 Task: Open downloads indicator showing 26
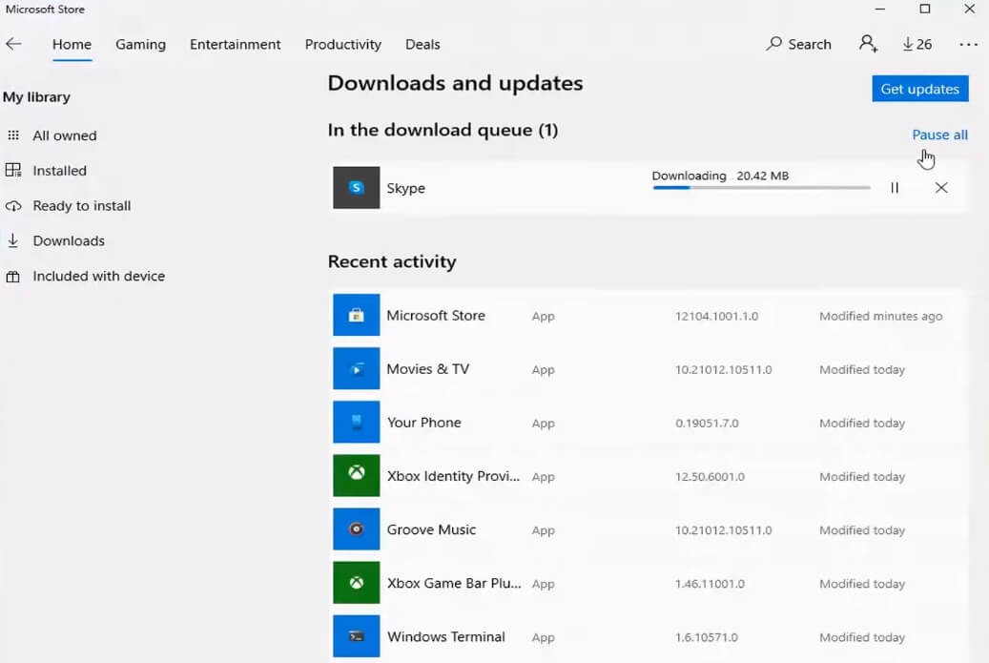pos(917,44)
